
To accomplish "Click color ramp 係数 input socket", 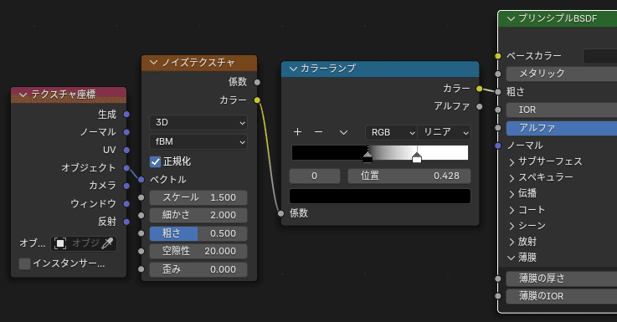I will click(x=280, y=213).
